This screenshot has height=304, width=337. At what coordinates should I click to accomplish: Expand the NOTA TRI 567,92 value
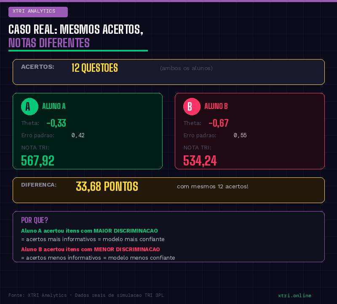(38, 161)
